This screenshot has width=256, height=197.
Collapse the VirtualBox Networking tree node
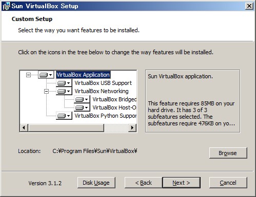pyautogui.click(x=46, y=91)
